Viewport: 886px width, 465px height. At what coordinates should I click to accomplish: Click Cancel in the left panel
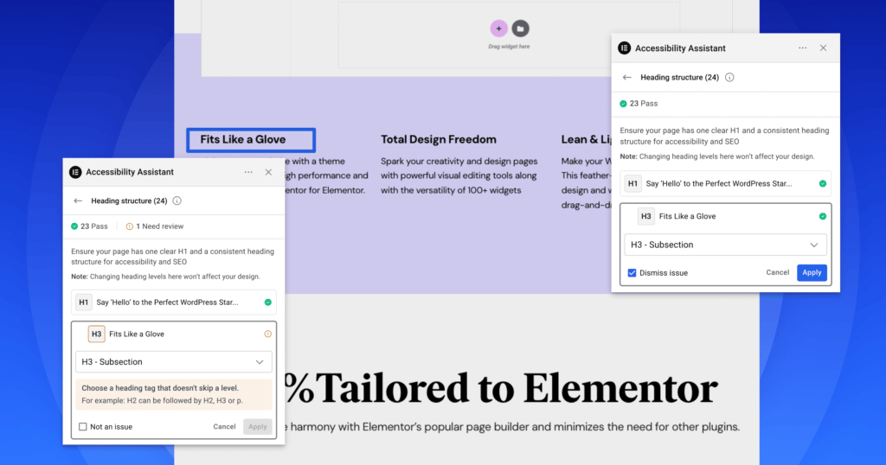224,426
